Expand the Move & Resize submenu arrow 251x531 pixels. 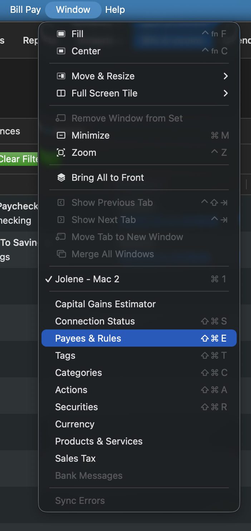click(226, 76)
